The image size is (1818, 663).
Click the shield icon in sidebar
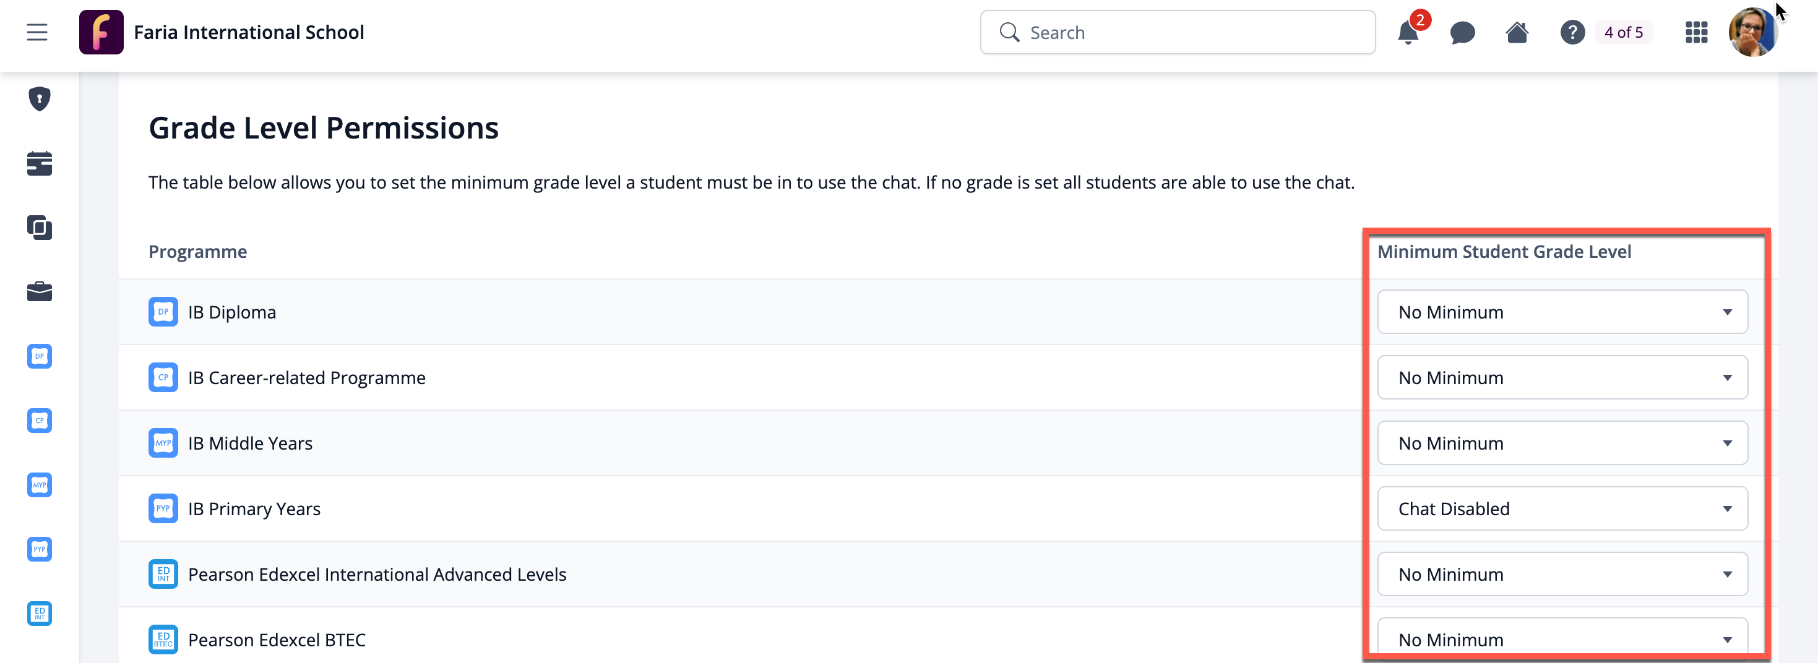click(x=40, y=99)
